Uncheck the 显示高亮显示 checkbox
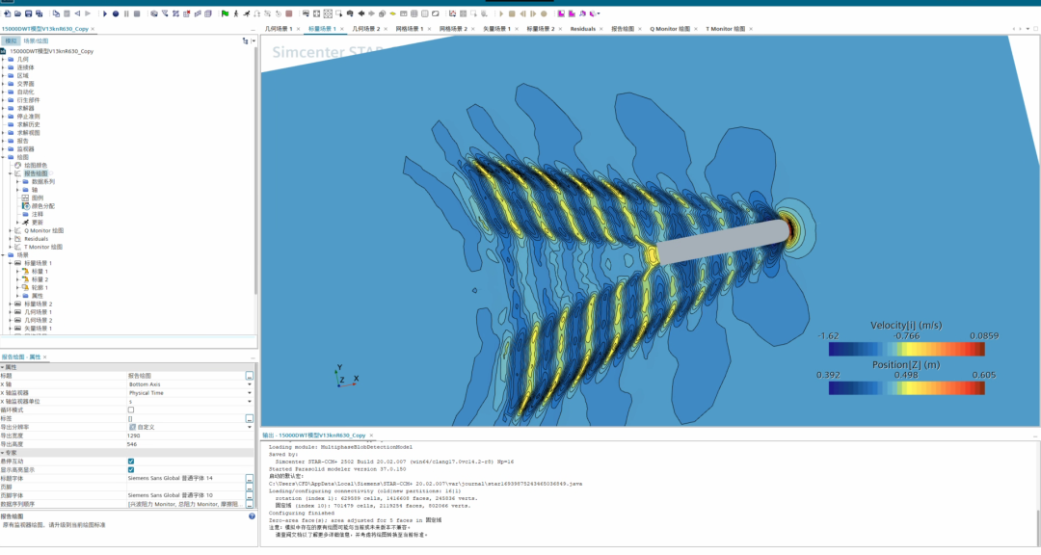This screenshot has height=555, width=1041. pyautogui.click(x=131, y=469)
